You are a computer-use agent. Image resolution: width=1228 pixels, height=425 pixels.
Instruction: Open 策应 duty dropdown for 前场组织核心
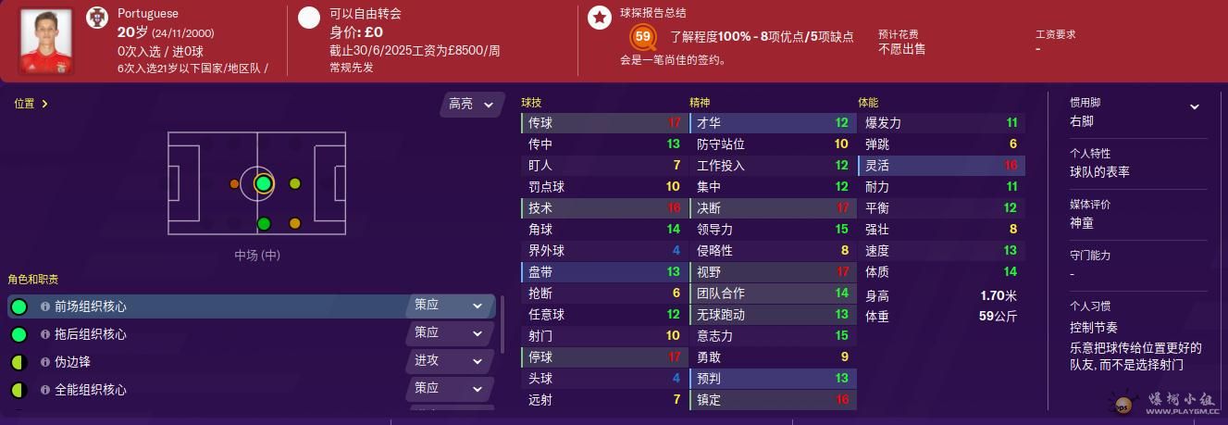[x=450, y=306]
